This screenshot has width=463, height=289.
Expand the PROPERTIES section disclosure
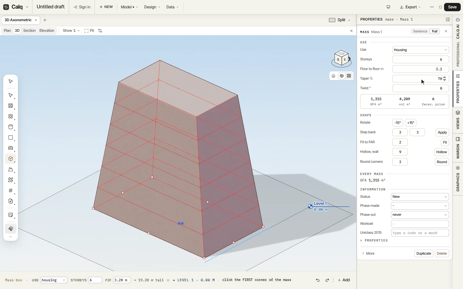374,241
